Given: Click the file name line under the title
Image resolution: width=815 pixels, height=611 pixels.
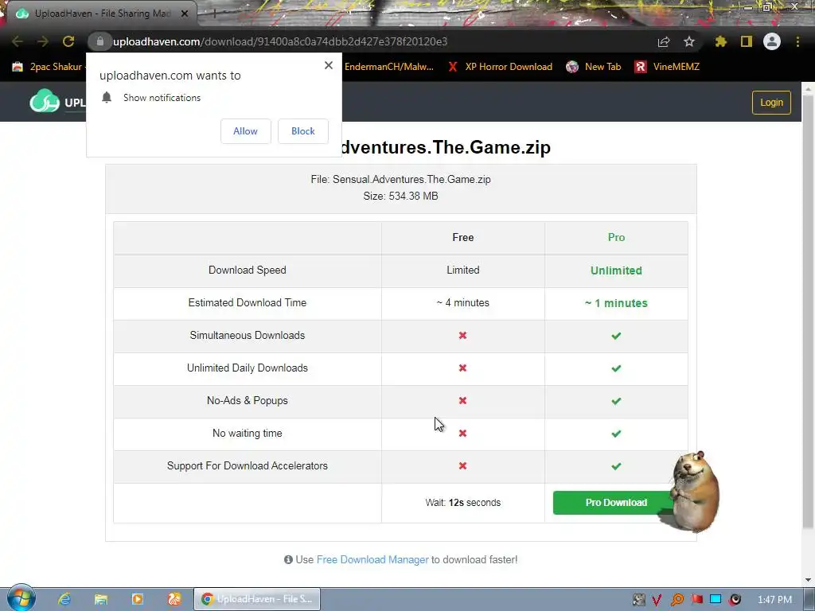Looking at the screenshot, I should point(400,179).
